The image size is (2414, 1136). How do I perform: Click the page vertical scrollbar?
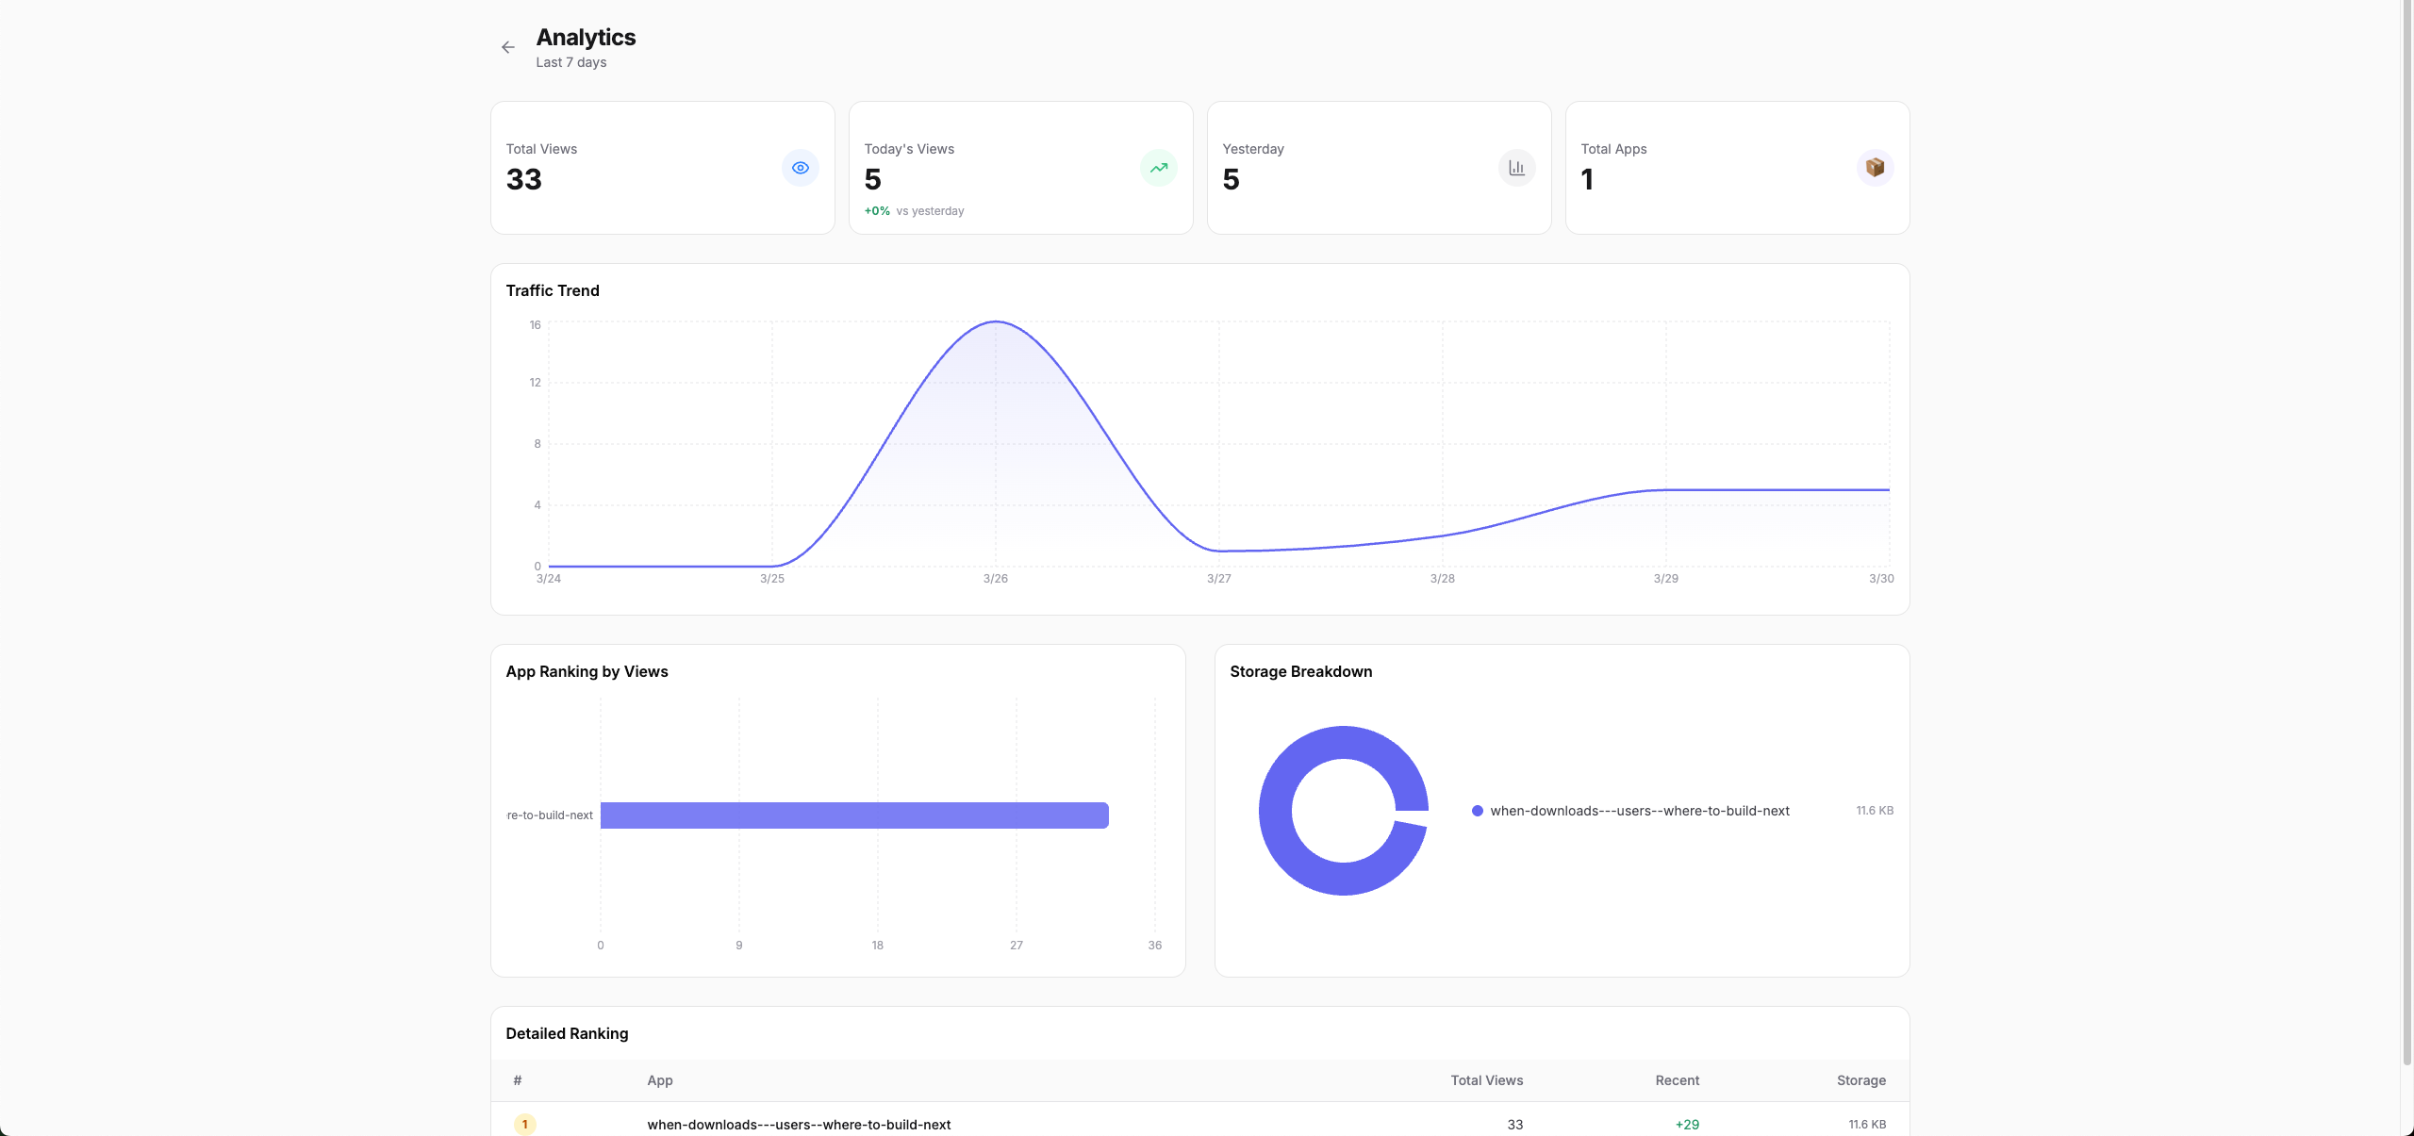pyautogui.click(x=2406, y=528)
